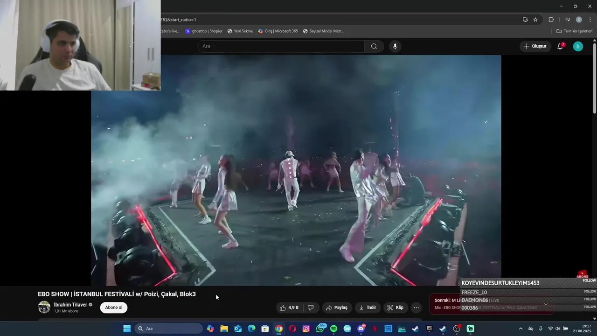Open Netflix from the taskbar

375,329
